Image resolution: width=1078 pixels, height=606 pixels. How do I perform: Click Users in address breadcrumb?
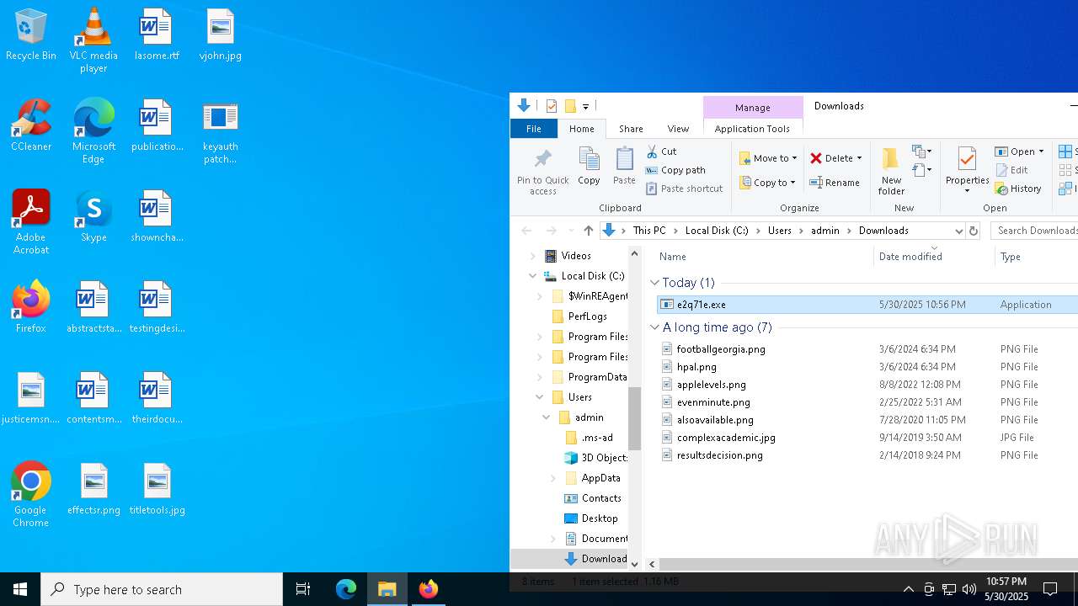click(x=780, y=231)
